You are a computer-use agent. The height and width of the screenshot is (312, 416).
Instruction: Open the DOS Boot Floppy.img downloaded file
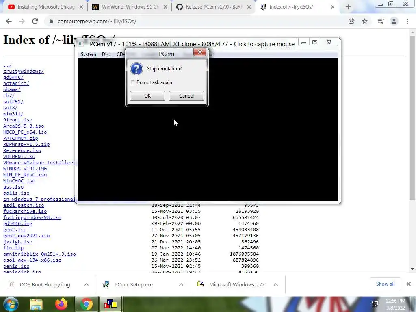45,284
